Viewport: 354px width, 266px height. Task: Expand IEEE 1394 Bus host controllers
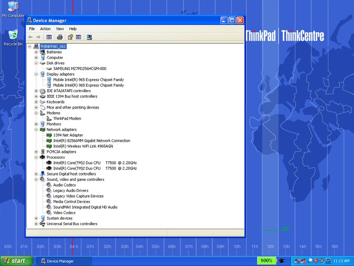pos(36,96)
